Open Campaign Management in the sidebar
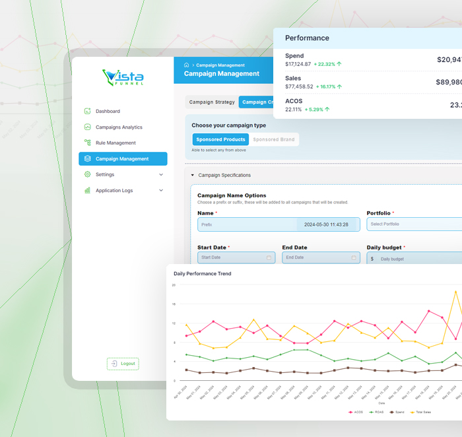 [x=123, y=158]
